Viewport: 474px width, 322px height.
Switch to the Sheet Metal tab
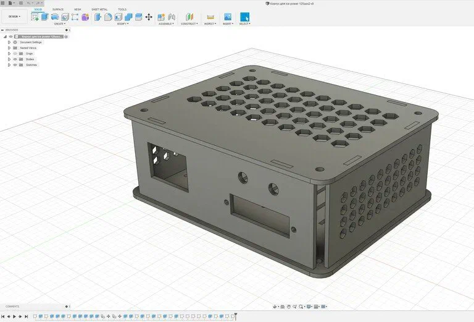(99, 9)
